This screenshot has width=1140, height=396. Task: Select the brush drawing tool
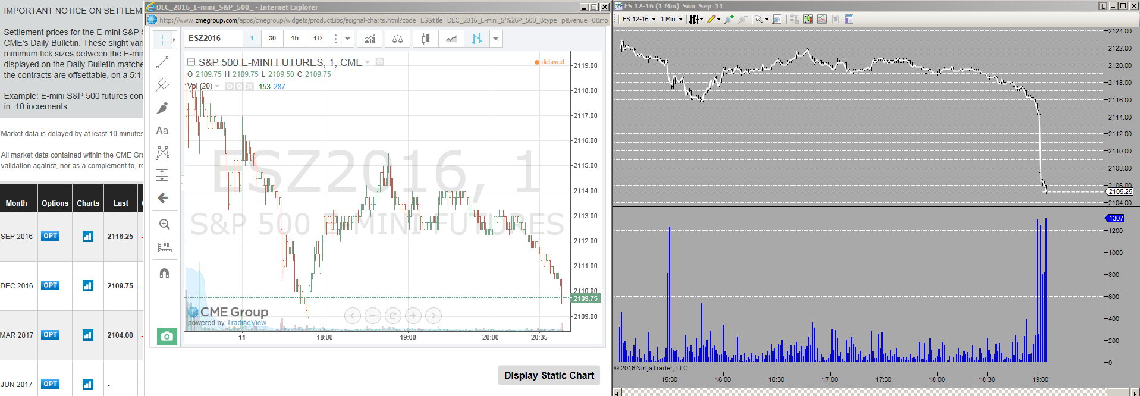[162, 108]
